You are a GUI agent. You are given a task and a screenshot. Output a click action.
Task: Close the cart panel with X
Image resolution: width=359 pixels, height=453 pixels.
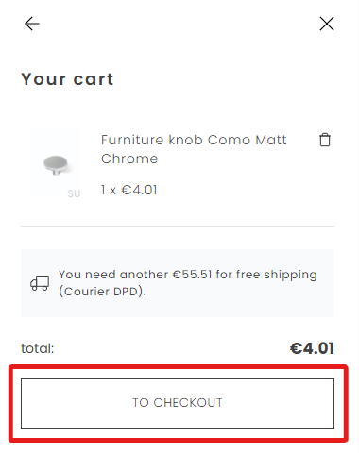coord(327,24)
